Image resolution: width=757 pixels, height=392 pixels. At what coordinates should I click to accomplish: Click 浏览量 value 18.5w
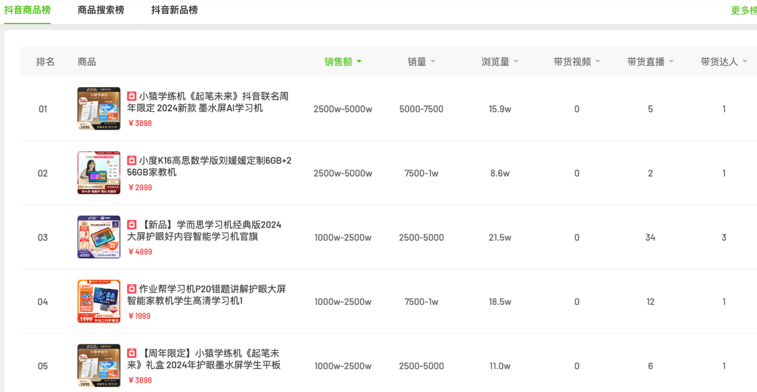(500, 302)
